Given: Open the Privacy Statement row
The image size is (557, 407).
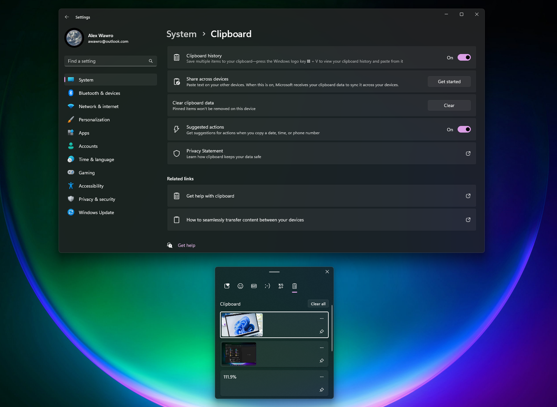Looking at the screenshot, I should click(x=321, y=154).
